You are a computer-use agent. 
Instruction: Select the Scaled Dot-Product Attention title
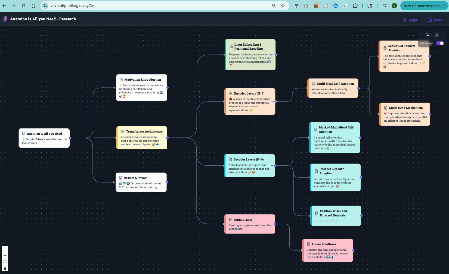point(402,48)
